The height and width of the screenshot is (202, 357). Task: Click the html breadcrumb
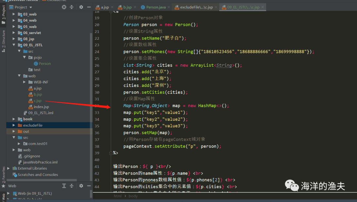[117, 196]
